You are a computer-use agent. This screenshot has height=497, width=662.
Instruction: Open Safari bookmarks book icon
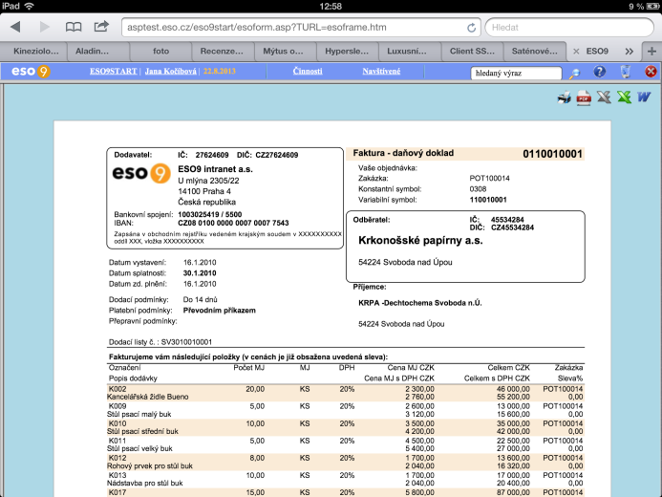point(74,28)
